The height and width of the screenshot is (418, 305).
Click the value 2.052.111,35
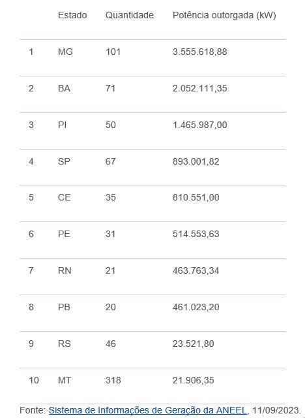click(199, 88)
